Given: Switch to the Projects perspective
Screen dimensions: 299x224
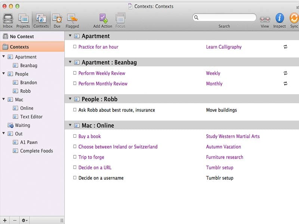Looking at the screenshot, I should point(23,19).
